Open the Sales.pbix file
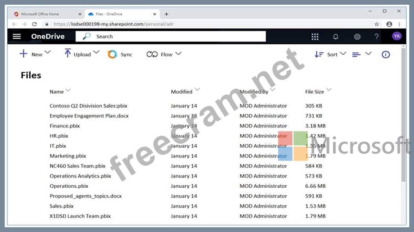 pyautogui.click(x=62, y=206)
